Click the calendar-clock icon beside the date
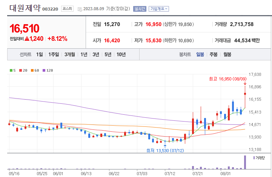The width and height of the screenshot is (272, 177). [x=80, y=9]
